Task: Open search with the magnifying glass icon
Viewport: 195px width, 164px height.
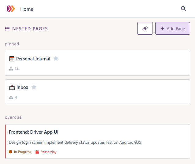Action: click(183, 9)
